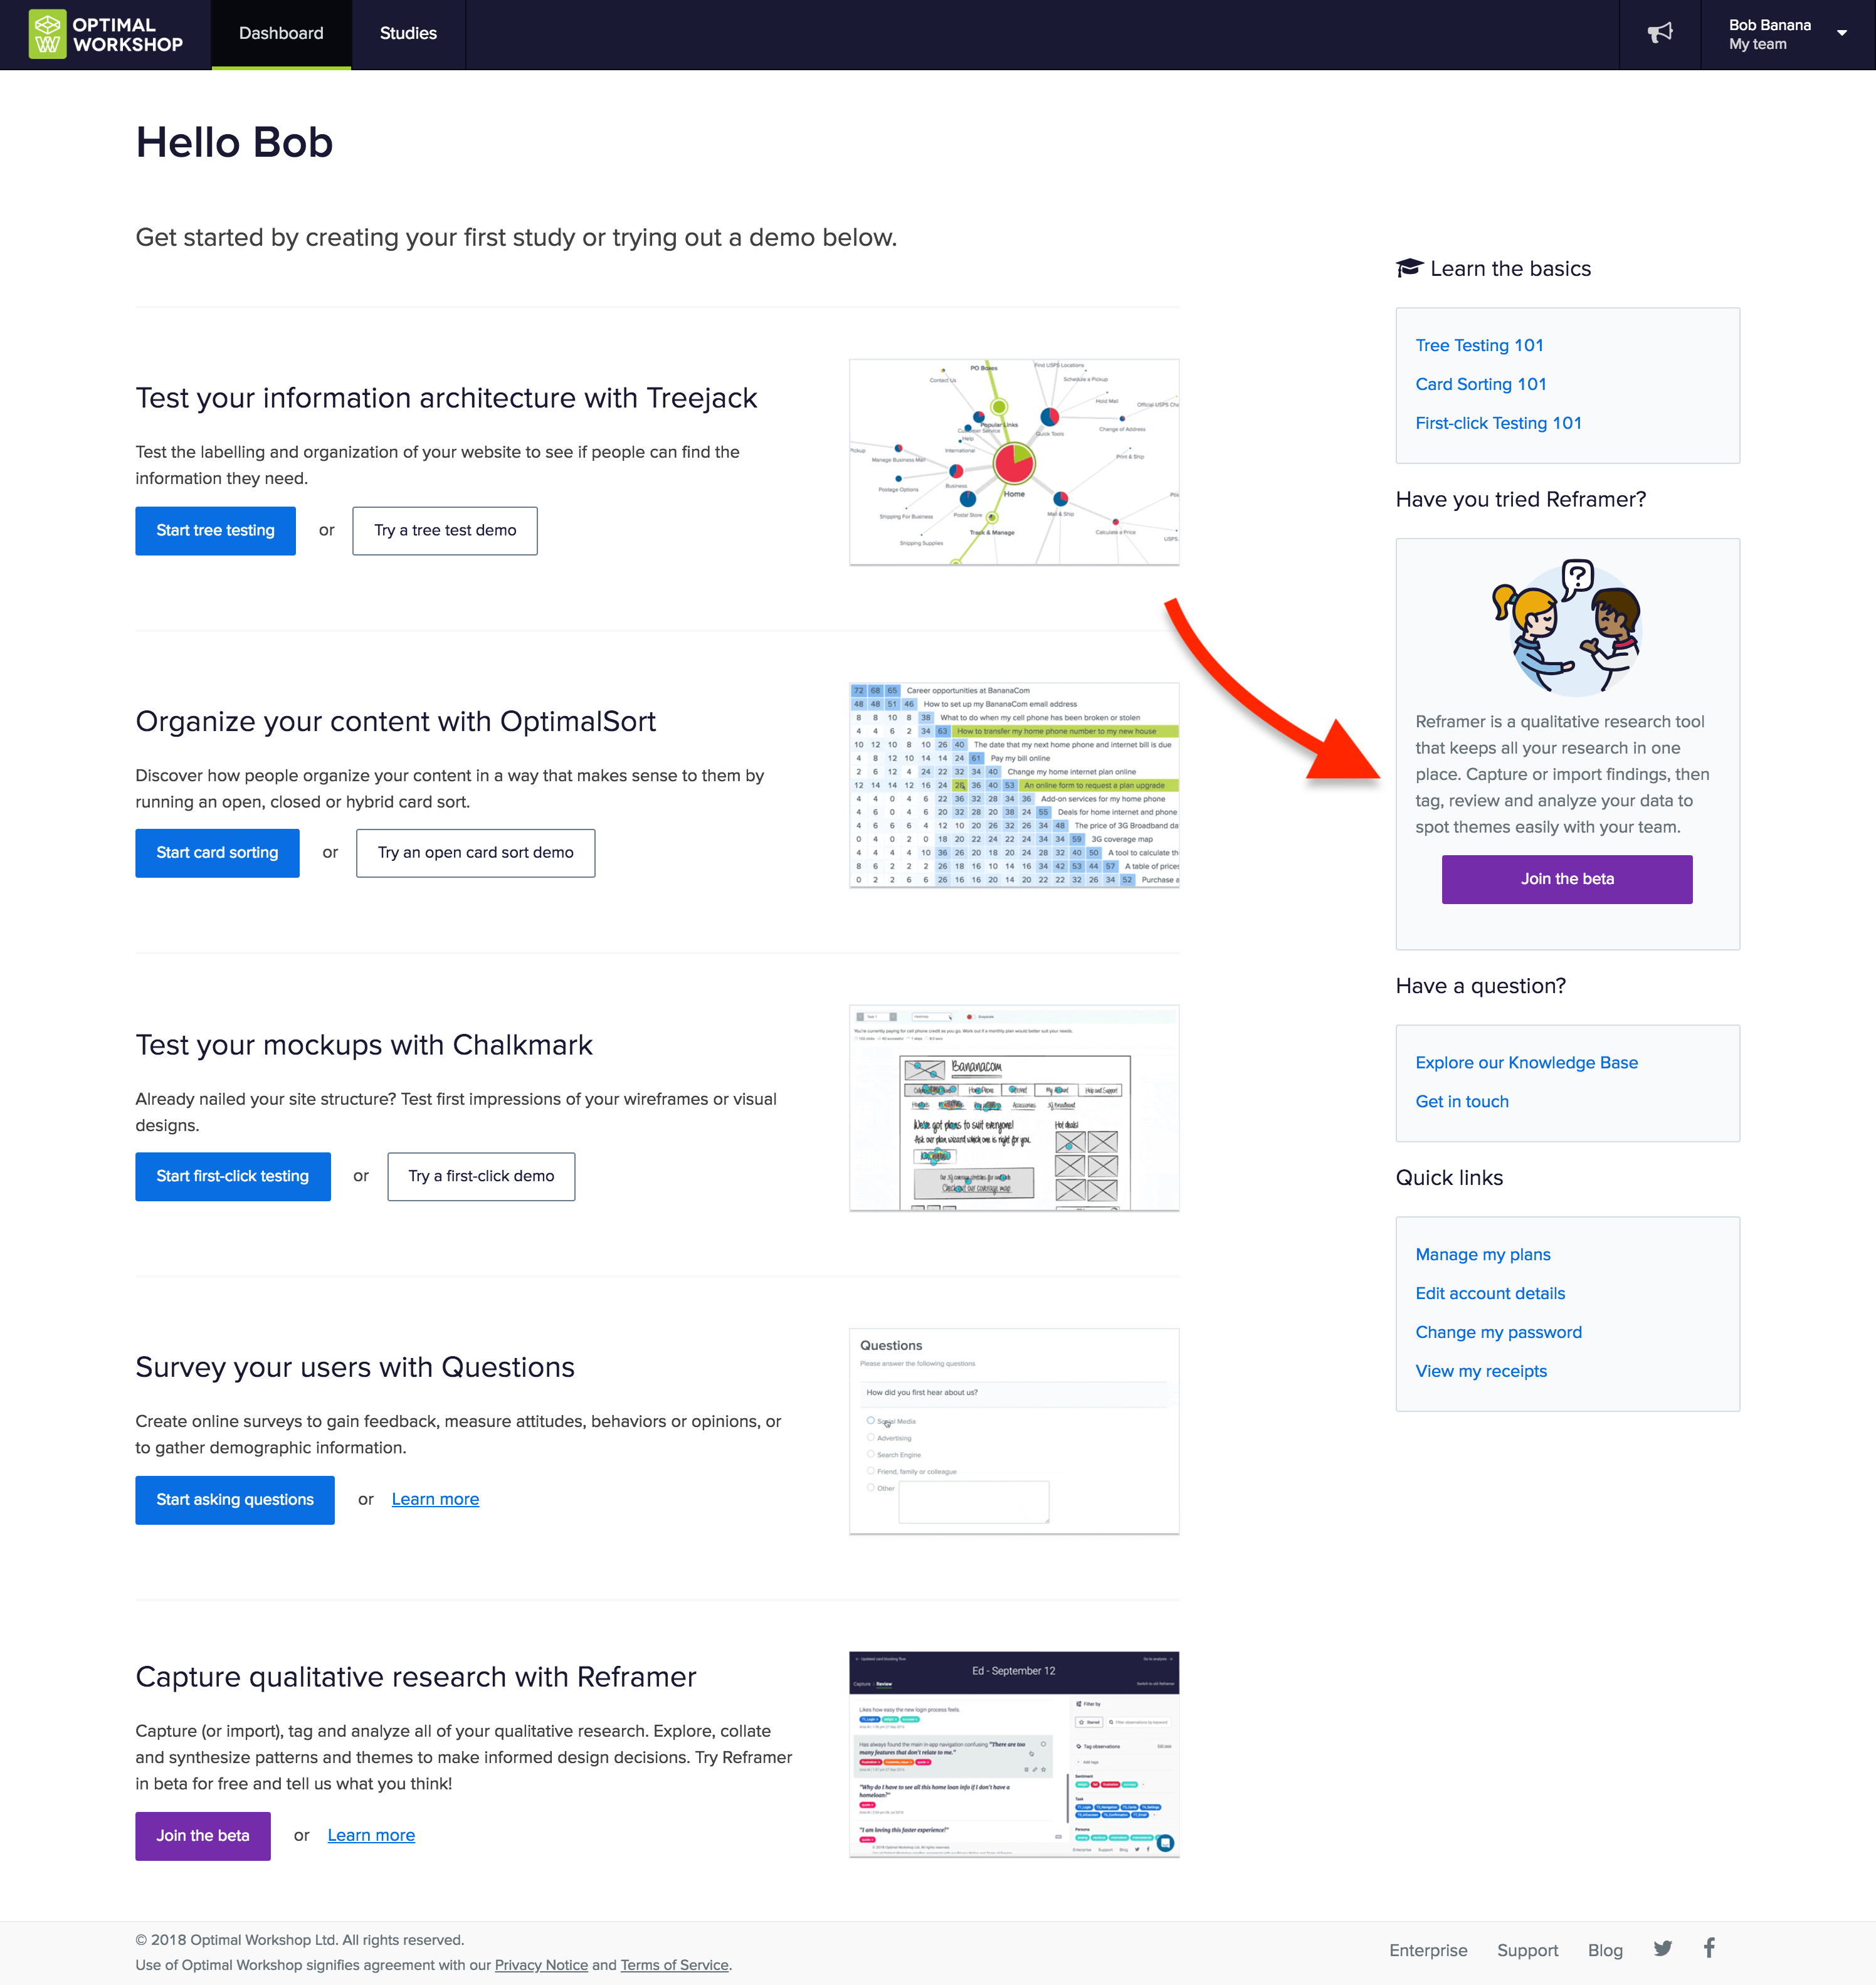The height and width of the screenshot is (1985, 1876).
Task: Expand the Bob Banana account dropdown arrow
Action: (1842, 33)
